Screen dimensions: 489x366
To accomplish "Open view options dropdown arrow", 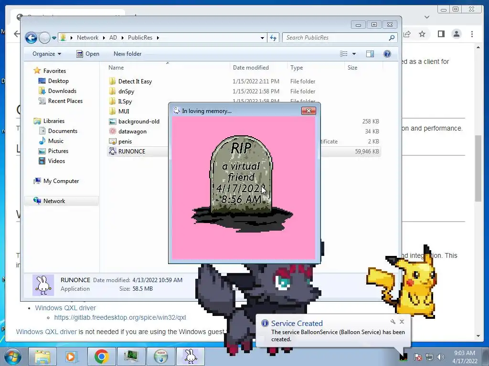I will 354,54.
